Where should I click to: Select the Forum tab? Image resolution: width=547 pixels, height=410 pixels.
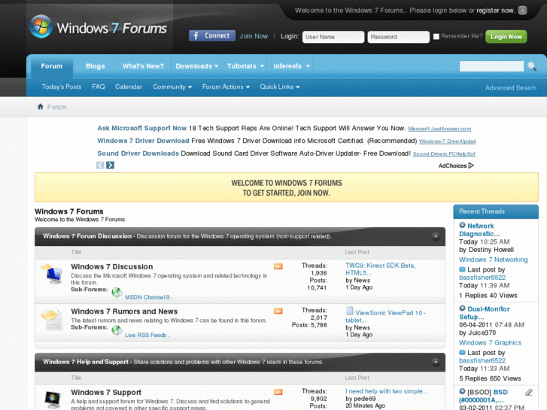(x=52, y=66)
